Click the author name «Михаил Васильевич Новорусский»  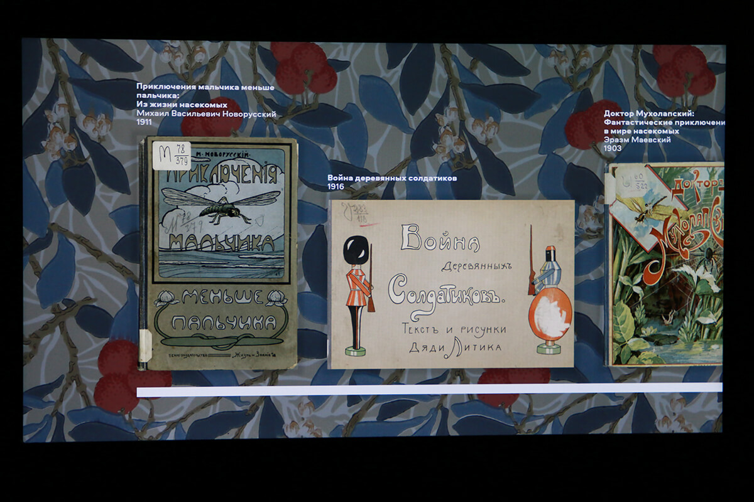point(206,114)
